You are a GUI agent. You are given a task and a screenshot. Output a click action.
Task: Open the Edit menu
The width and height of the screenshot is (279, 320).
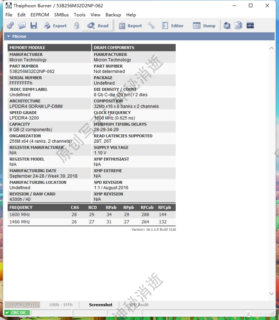coord(21,15)
